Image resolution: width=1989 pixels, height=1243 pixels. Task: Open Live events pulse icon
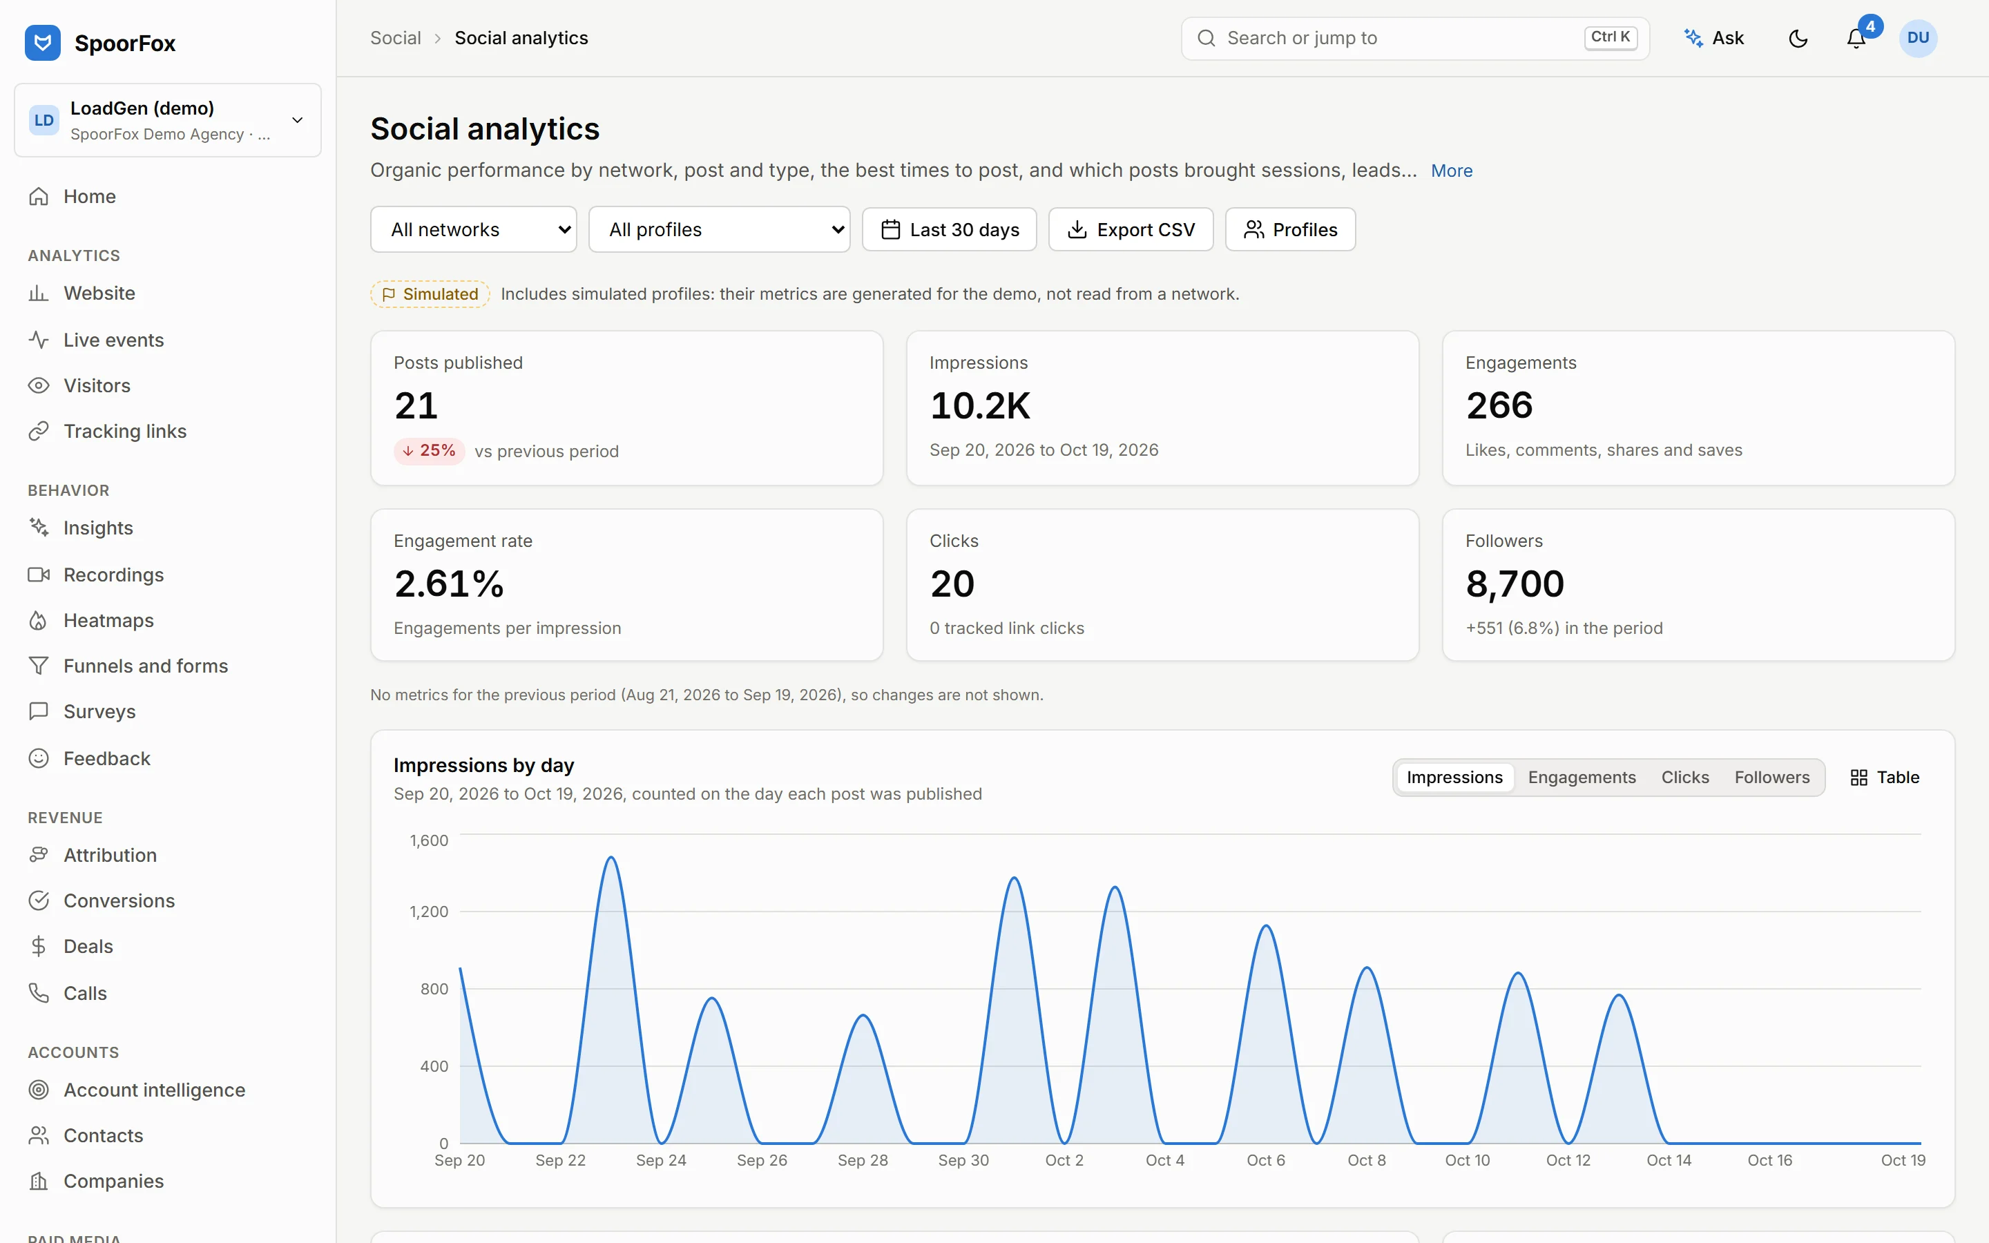[39, 340]
